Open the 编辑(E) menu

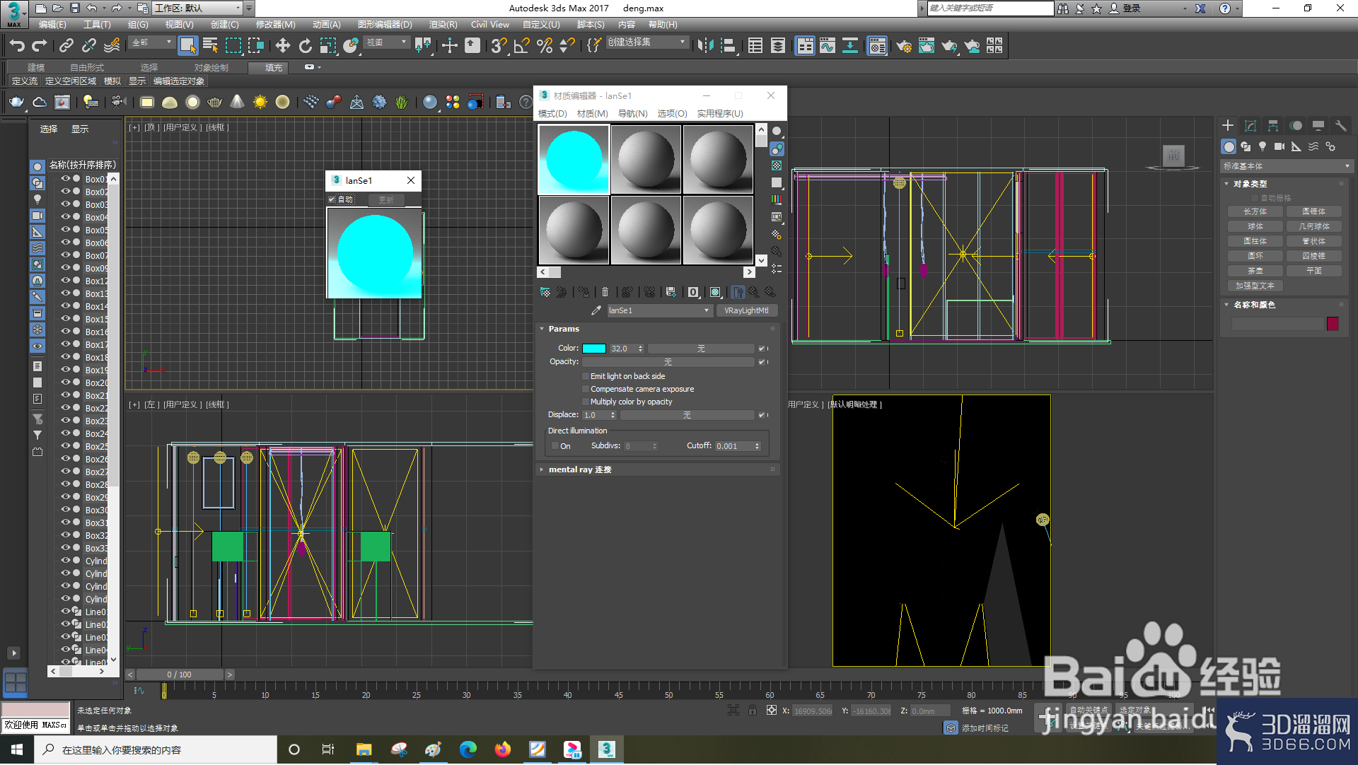52,25
